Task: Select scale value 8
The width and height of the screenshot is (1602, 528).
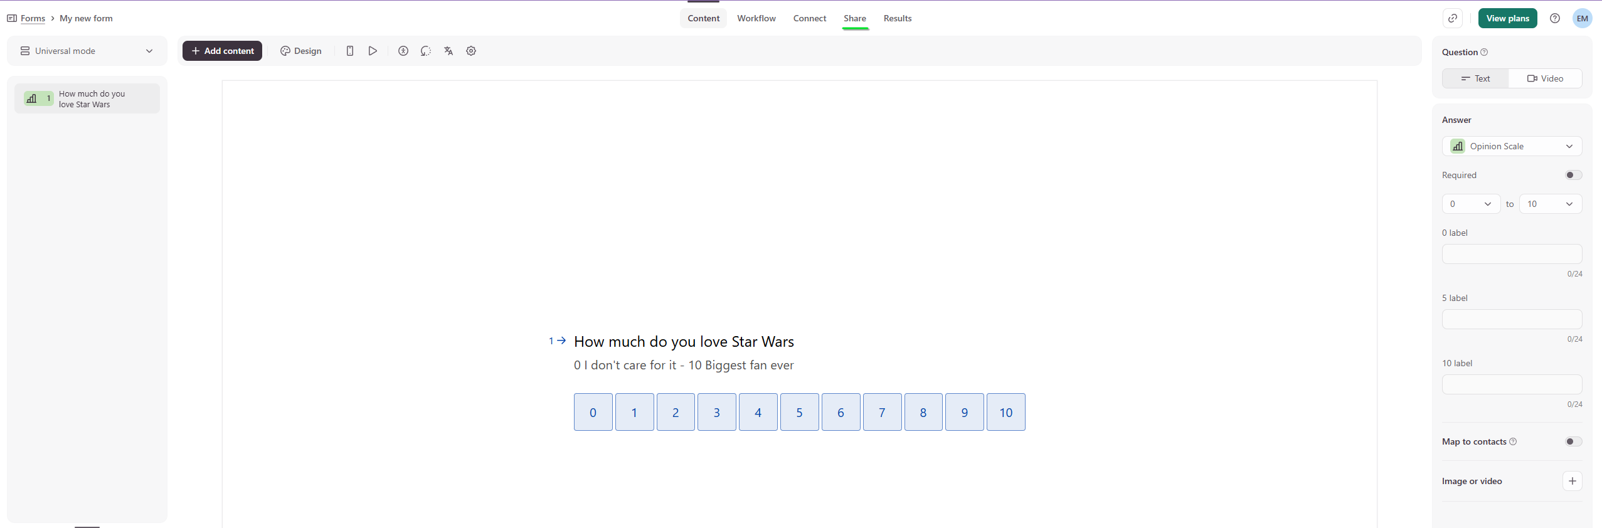Action: click(923, 412)
